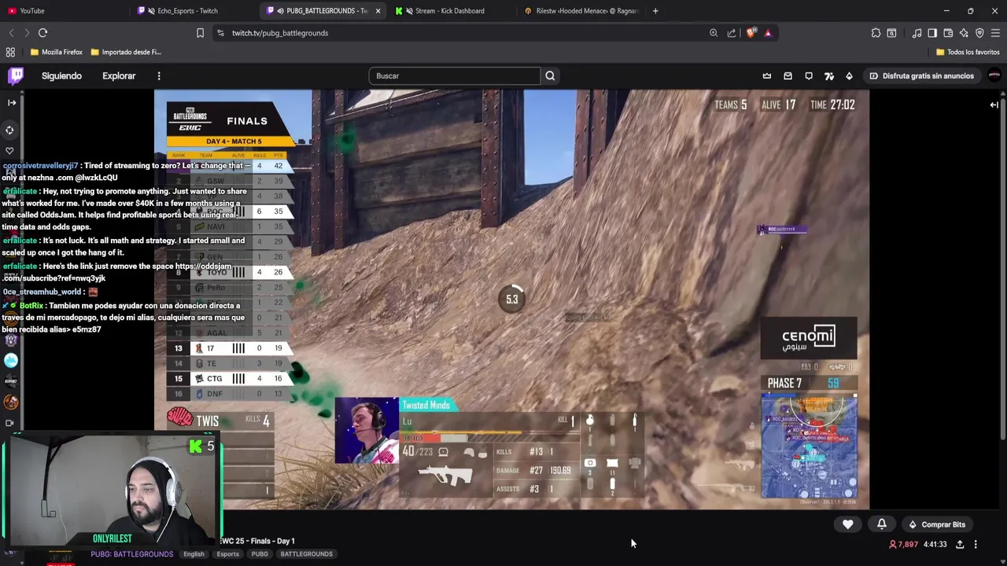
Task: Toggle stream notifications bell
Action: point(882,524)
